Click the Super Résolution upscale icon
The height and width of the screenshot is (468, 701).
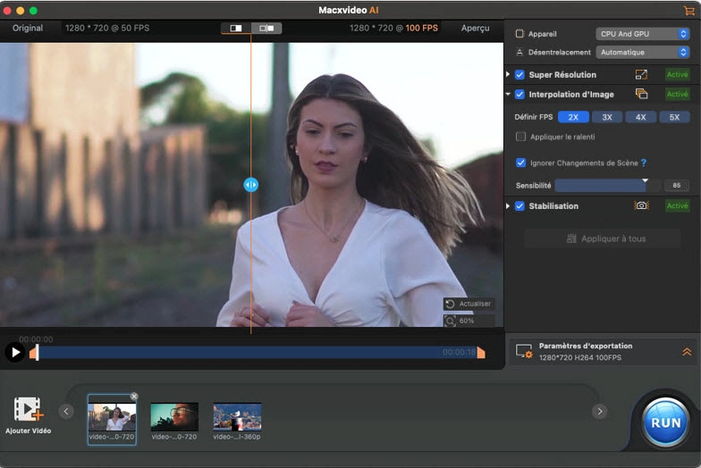point(641,74)
